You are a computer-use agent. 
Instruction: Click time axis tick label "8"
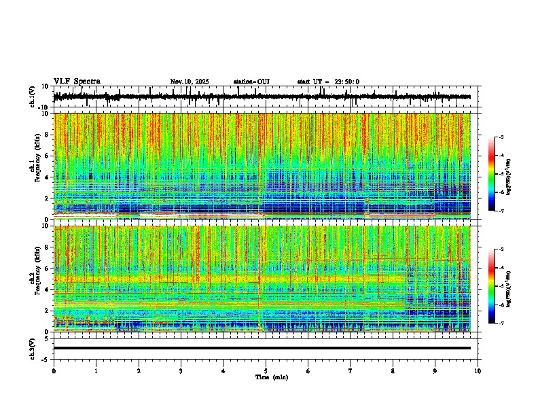pos(393,371)
